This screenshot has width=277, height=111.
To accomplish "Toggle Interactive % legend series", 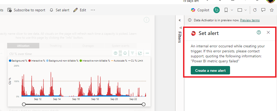I will [x=37, y=60].
